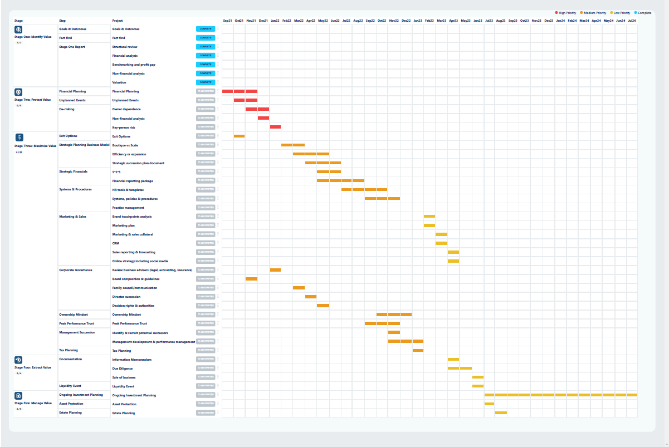Click the Stage Five Manage Value document icon

pyautogui.click(x=19, y=396)
